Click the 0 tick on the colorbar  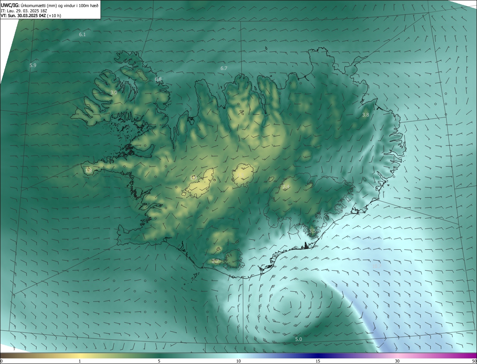pos(1,361)
